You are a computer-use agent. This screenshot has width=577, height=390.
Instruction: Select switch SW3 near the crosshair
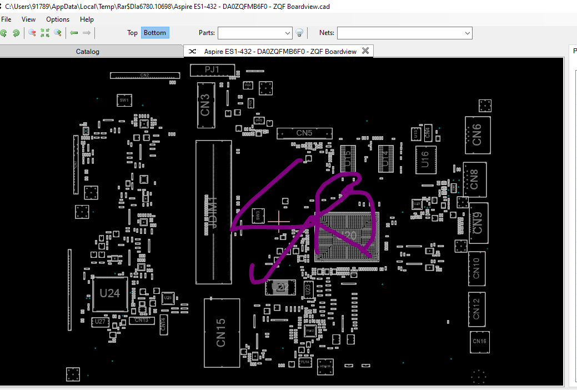click(258, 216)
